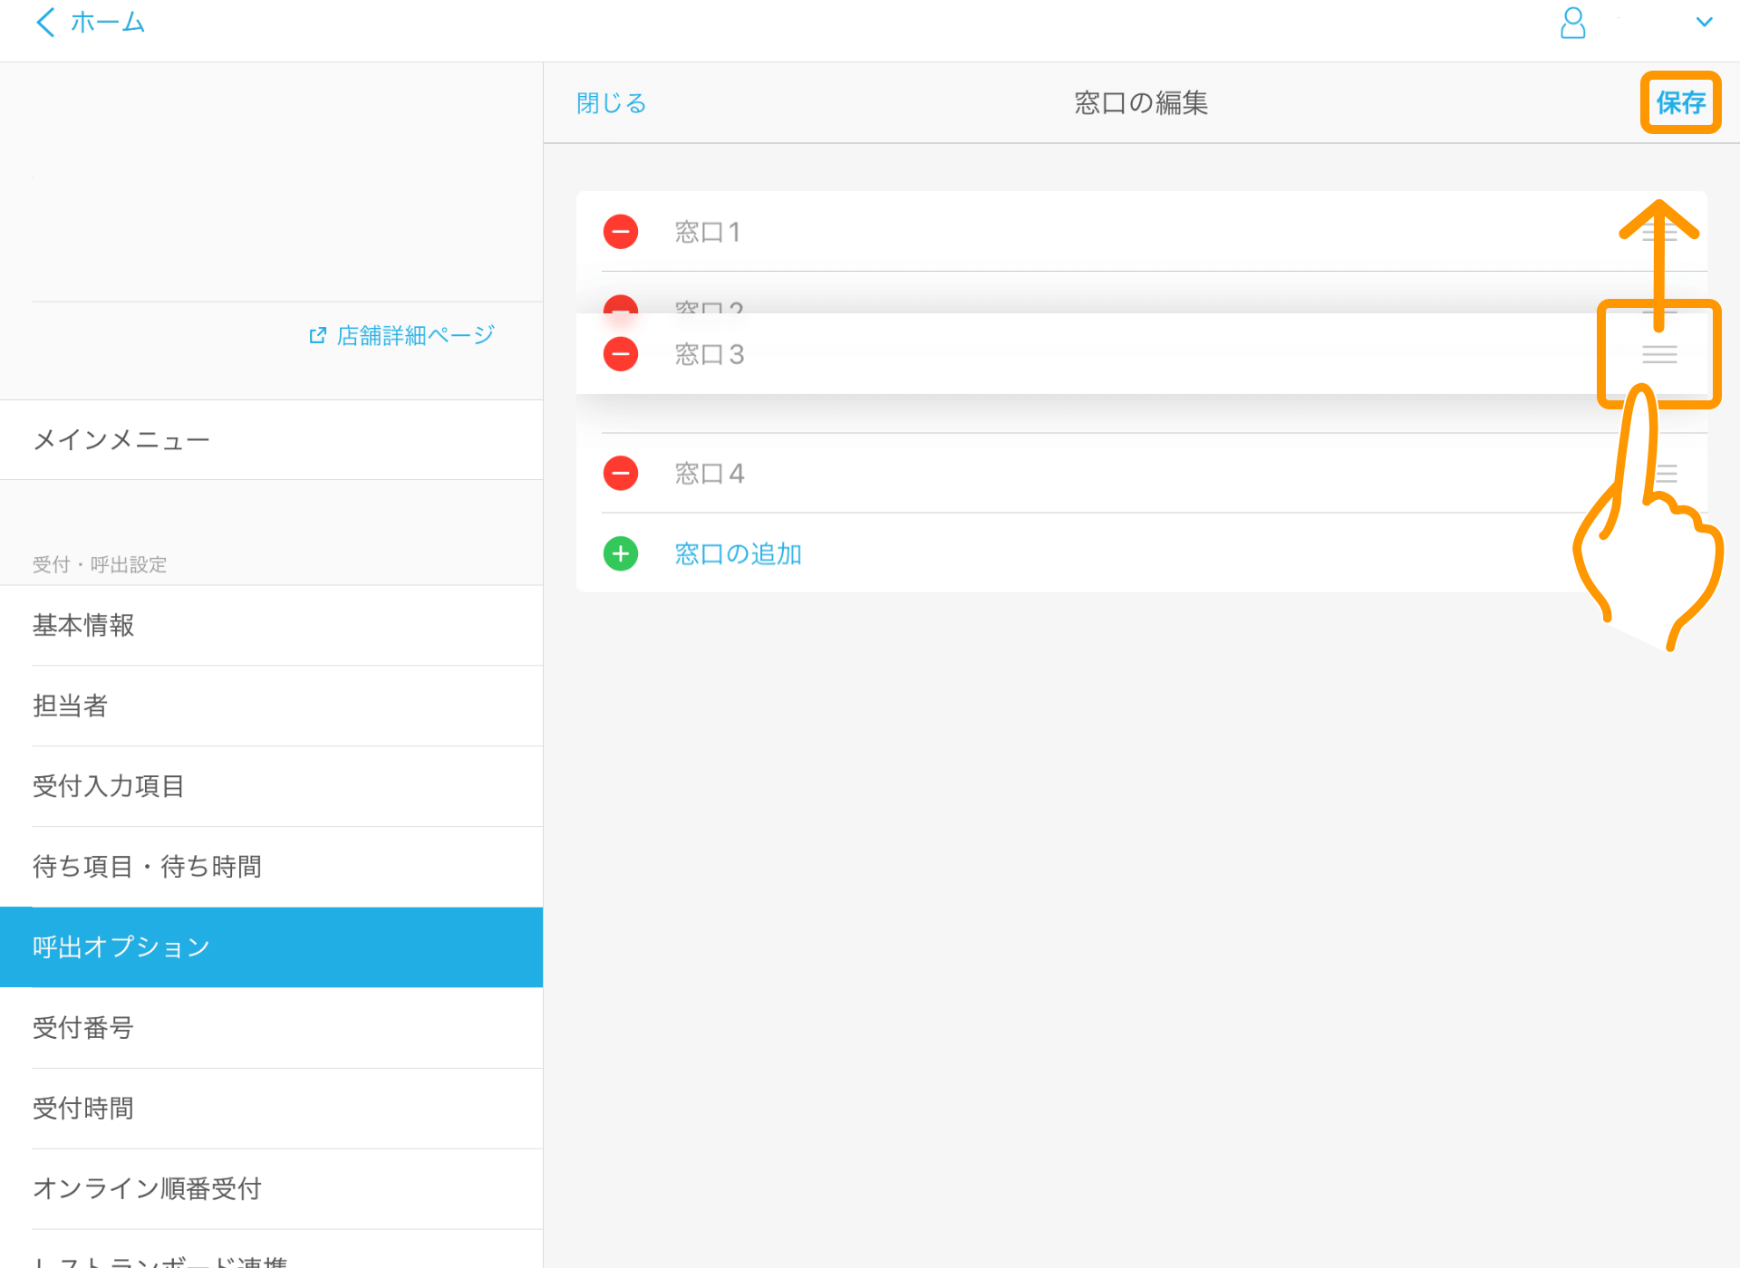Go back to ホーム
The height and width of the screenshot is (1268, 1740).
coord(108,23)
